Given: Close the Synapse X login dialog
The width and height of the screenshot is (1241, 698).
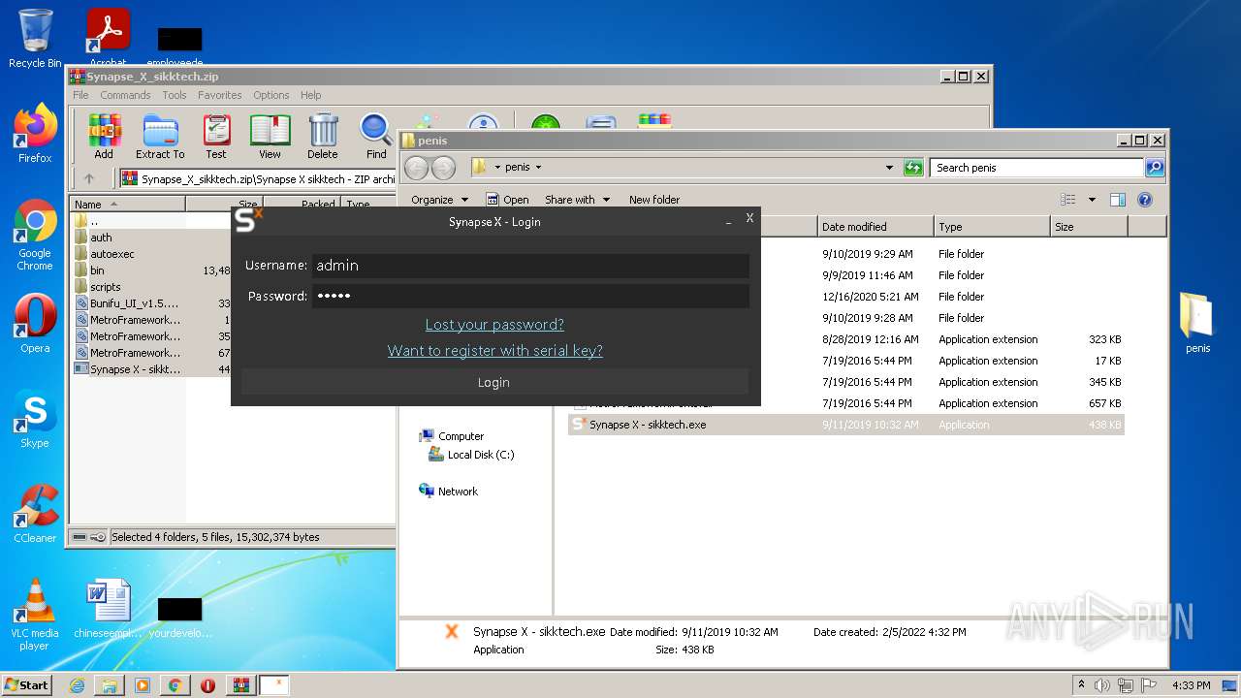Looking at the screenshot, I should [749, 219].
